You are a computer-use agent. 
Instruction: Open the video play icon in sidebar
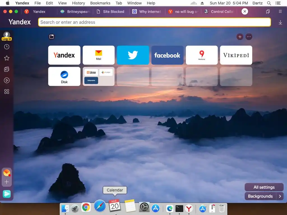[x=7, y=80]
